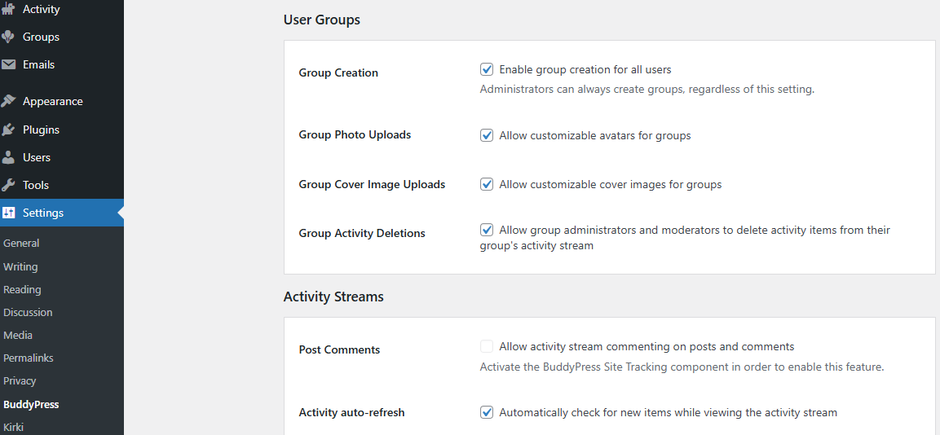Open the Kirki settings submenu
The height and width of the screenshot is (435, 940).
point(12,427)
